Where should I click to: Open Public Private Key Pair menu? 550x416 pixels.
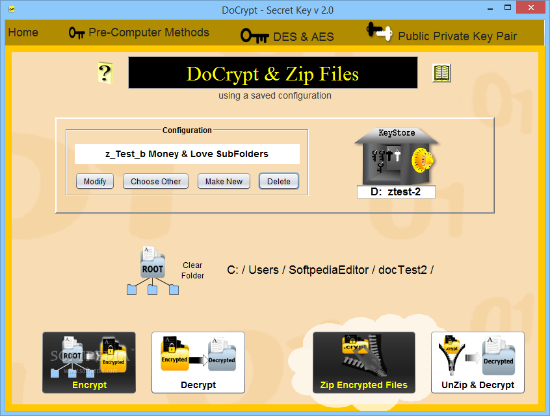tap(458, 36)
